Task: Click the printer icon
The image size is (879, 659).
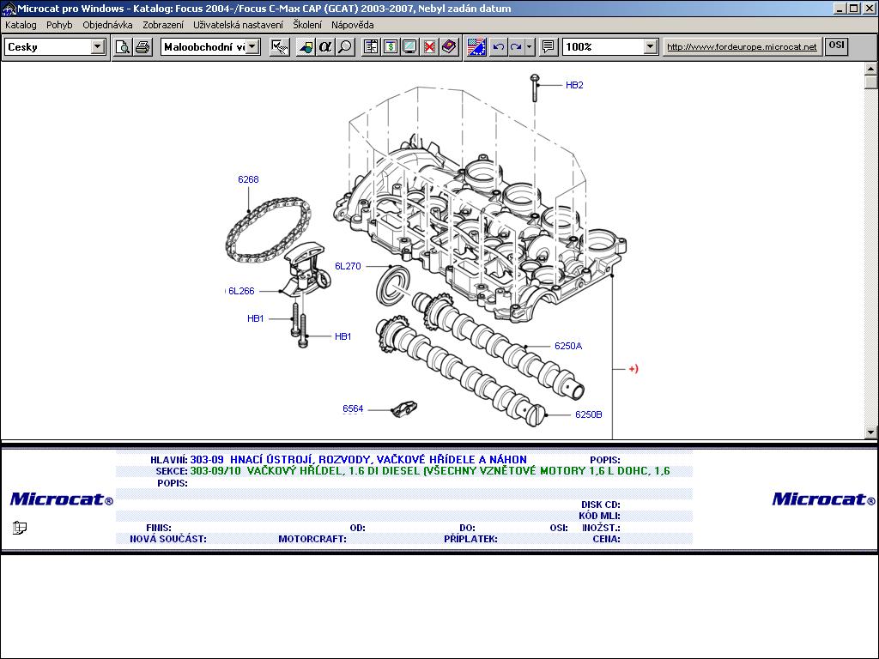Action: pos(142,46)
